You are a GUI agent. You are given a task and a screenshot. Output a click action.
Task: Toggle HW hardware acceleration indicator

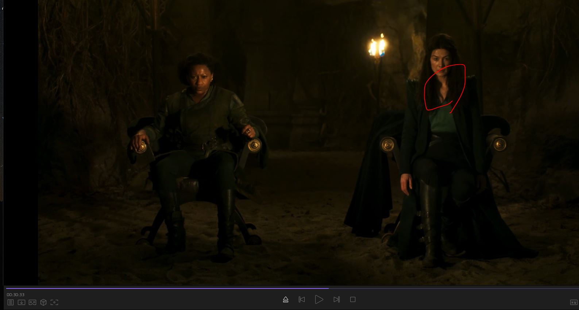click(573, 302)
